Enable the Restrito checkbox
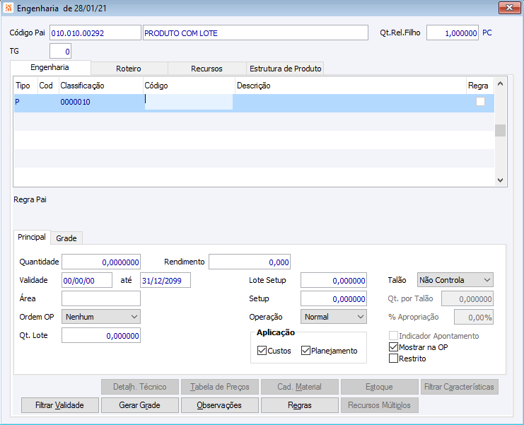 coord(394,359)
